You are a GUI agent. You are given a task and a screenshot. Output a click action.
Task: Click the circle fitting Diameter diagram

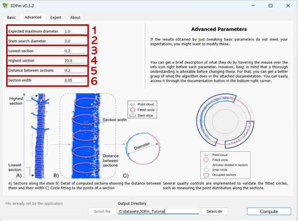coord(143,149)
